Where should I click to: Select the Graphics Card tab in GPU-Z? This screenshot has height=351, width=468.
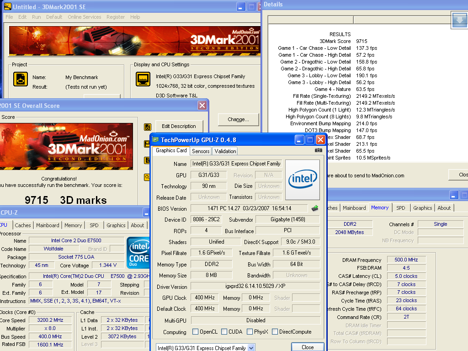click(171, 150)
